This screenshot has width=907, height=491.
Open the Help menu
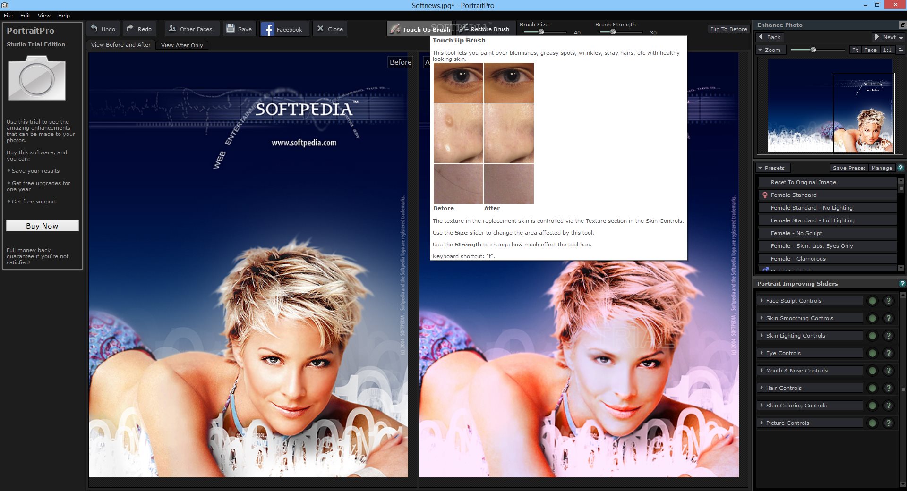point(64,16)
